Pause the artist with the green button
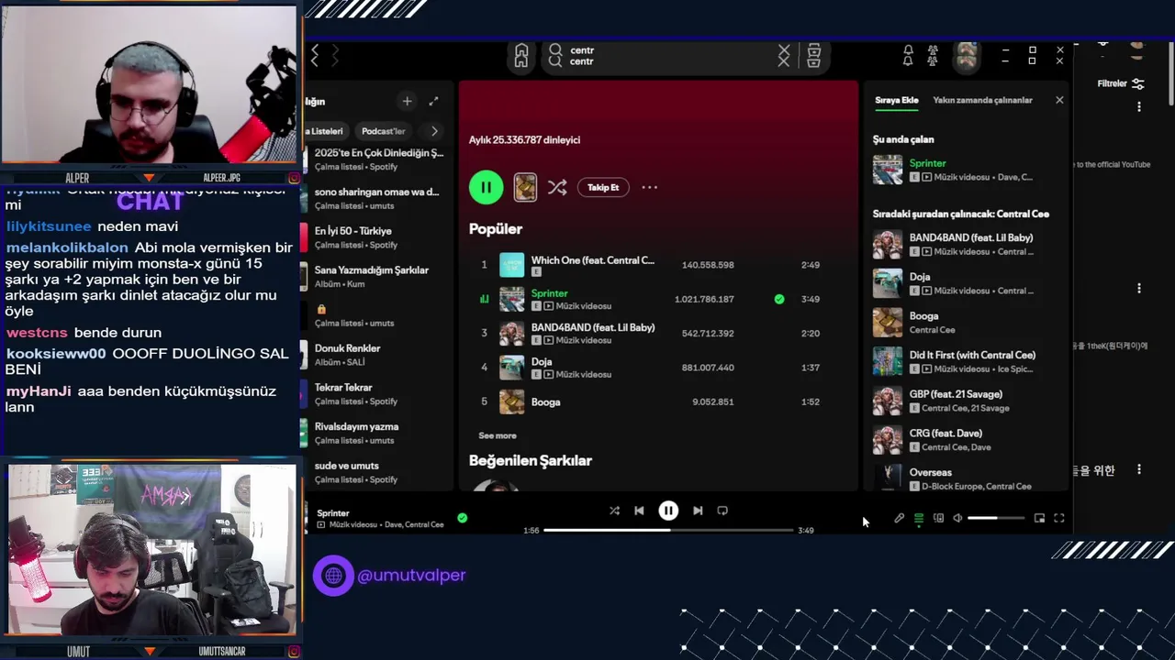 click(x=486, y=187)
